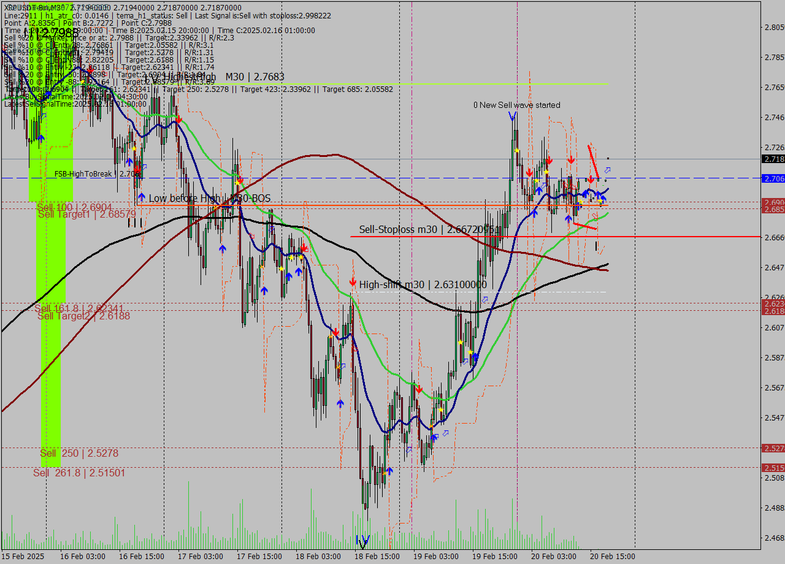Select the red 2.527 price tag on the axis
Viewport: 785px width, 564px height.
coord(773,448)
